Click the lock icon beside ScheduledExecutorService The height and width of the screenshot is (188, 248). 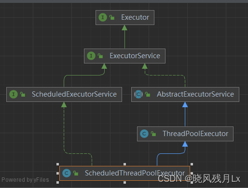tap(23, 94)
